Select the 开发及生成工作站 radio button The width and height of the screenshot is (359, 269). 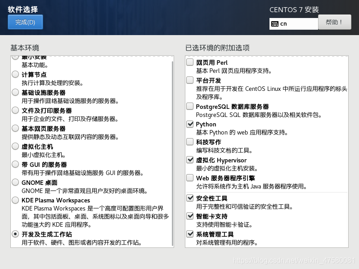[15, 234]
